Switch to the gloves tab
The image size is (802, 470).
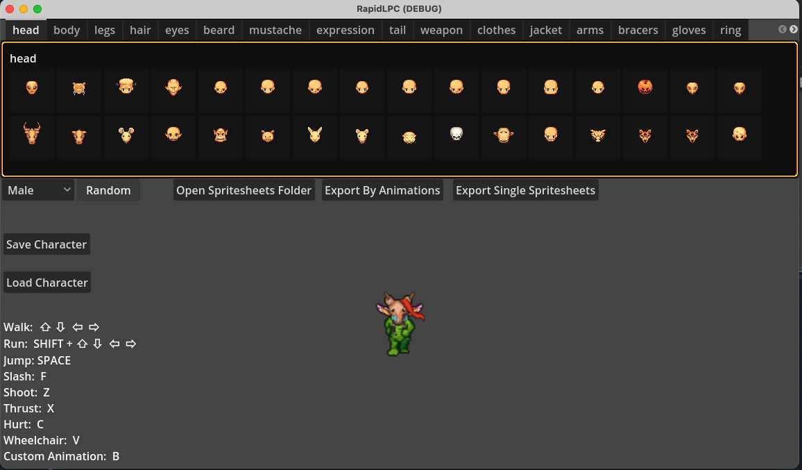point(689,31)
